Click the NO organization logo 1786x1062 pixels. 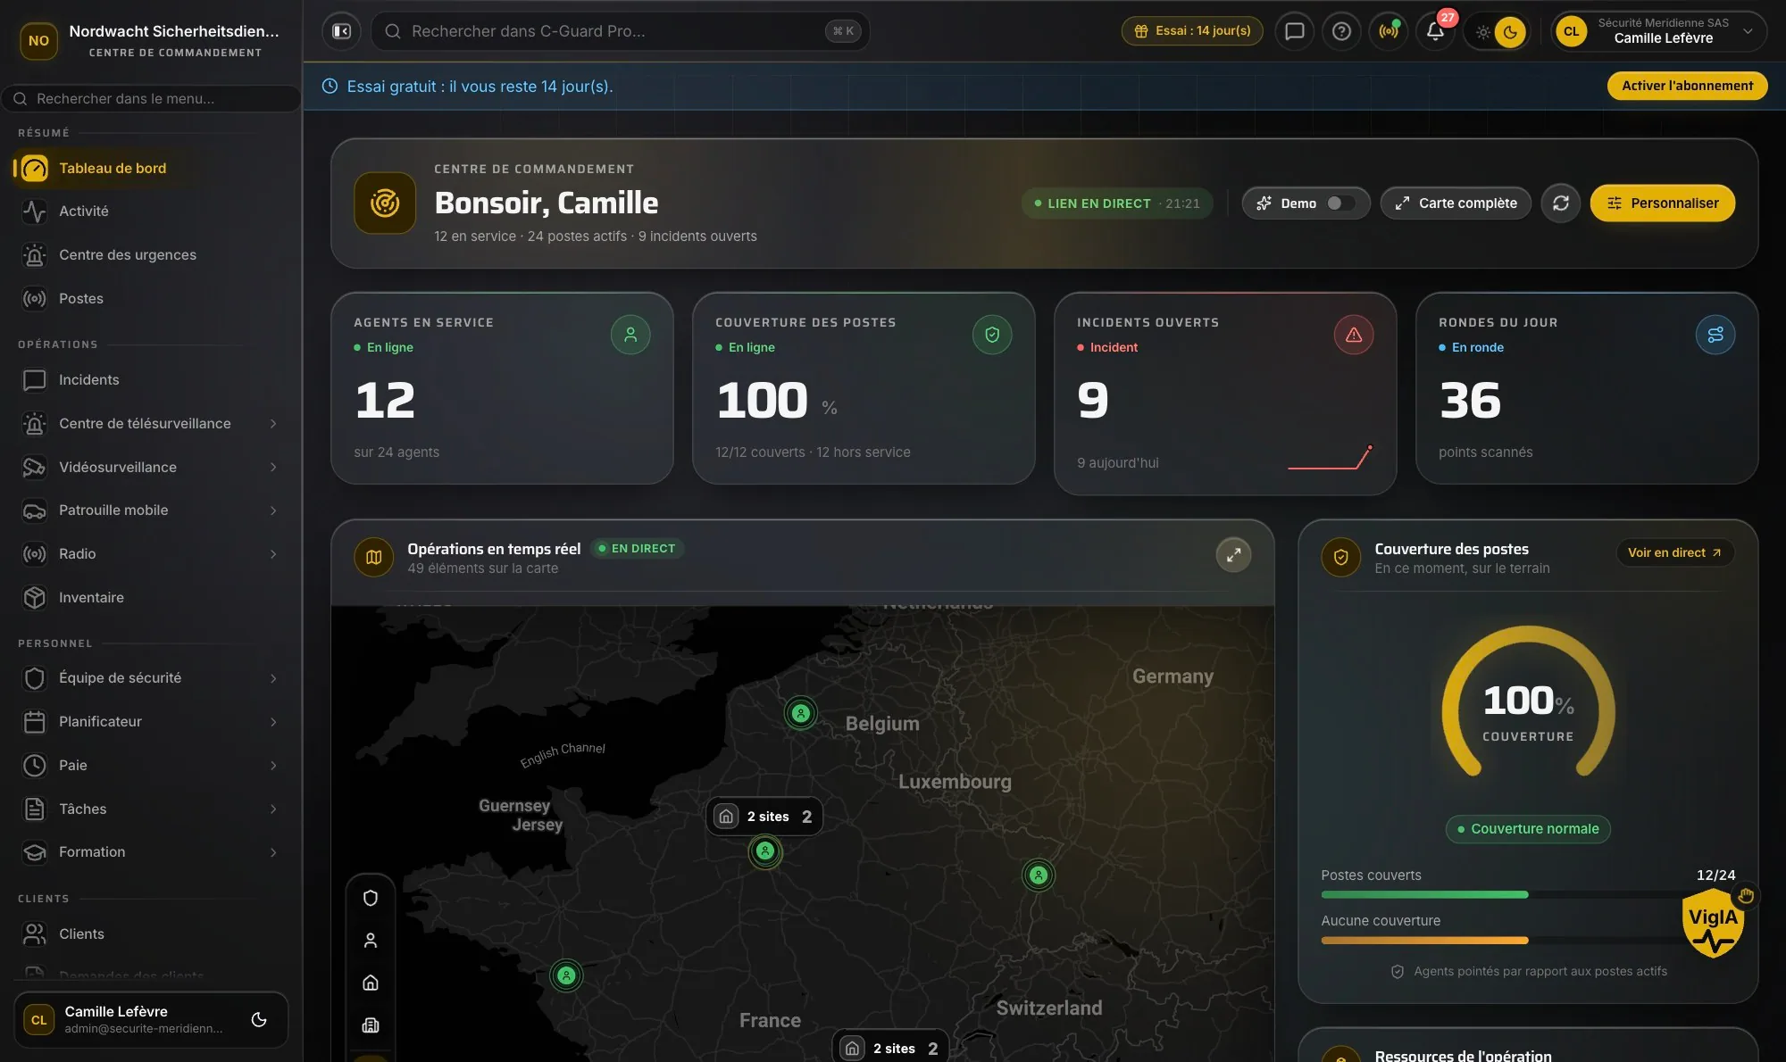coord(38,41)
